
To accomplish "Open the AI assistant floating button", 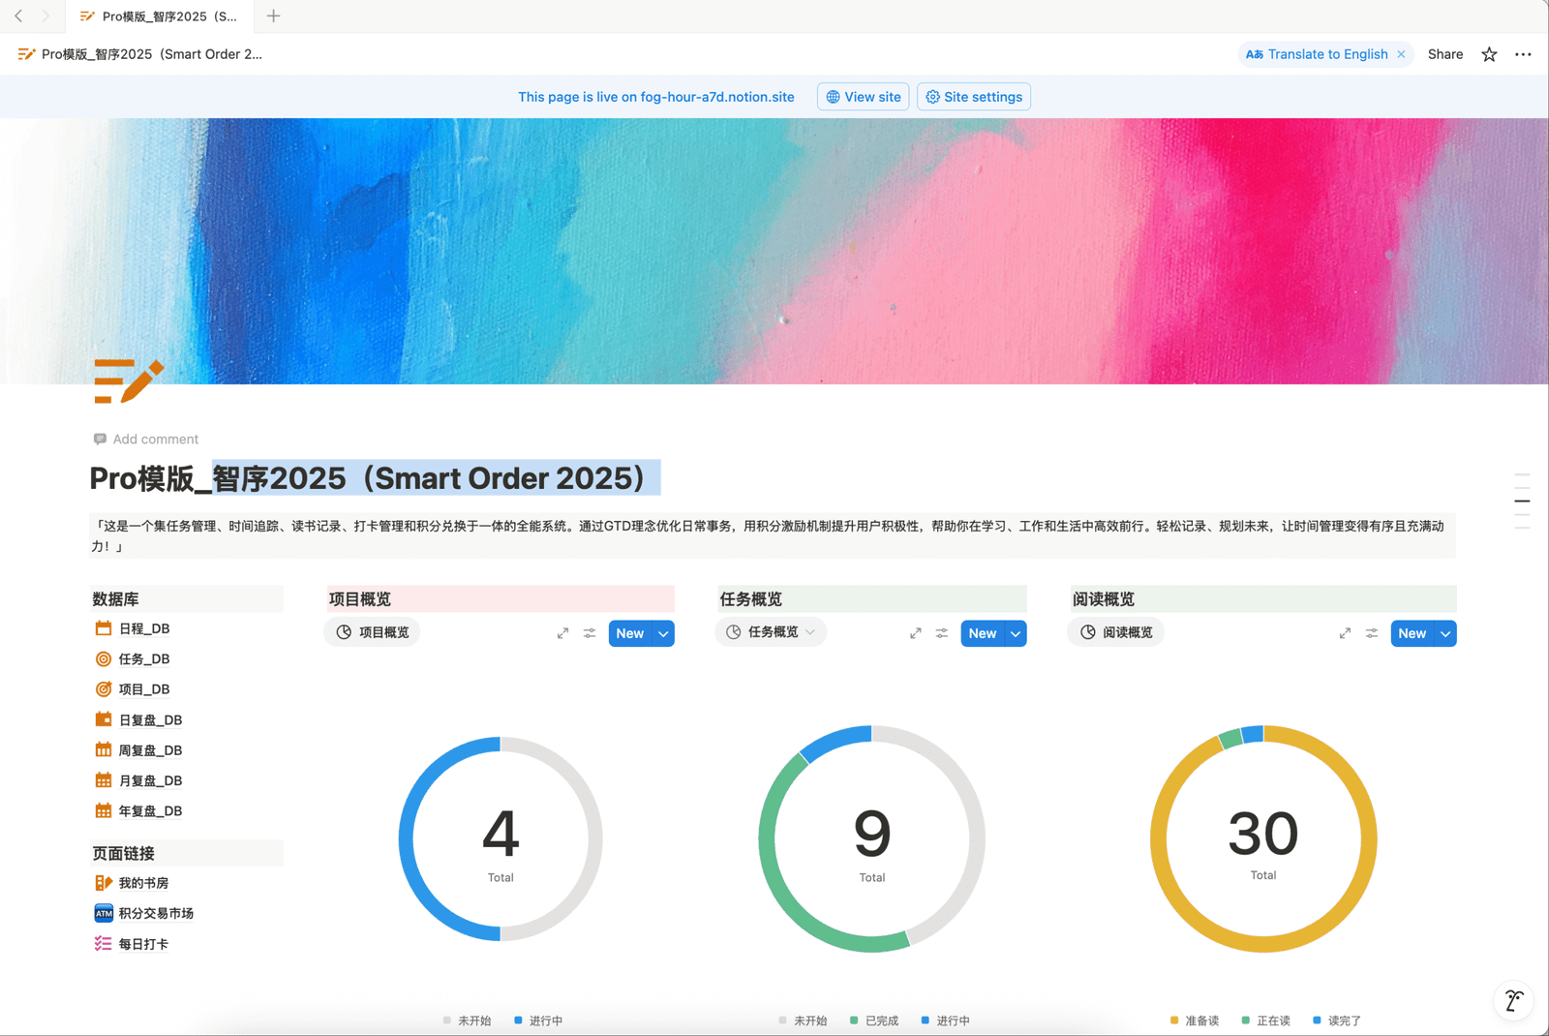I will [x=1513, y=1000].
